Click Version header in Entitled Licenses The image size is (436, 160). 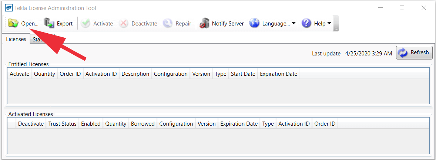(201, 74)
